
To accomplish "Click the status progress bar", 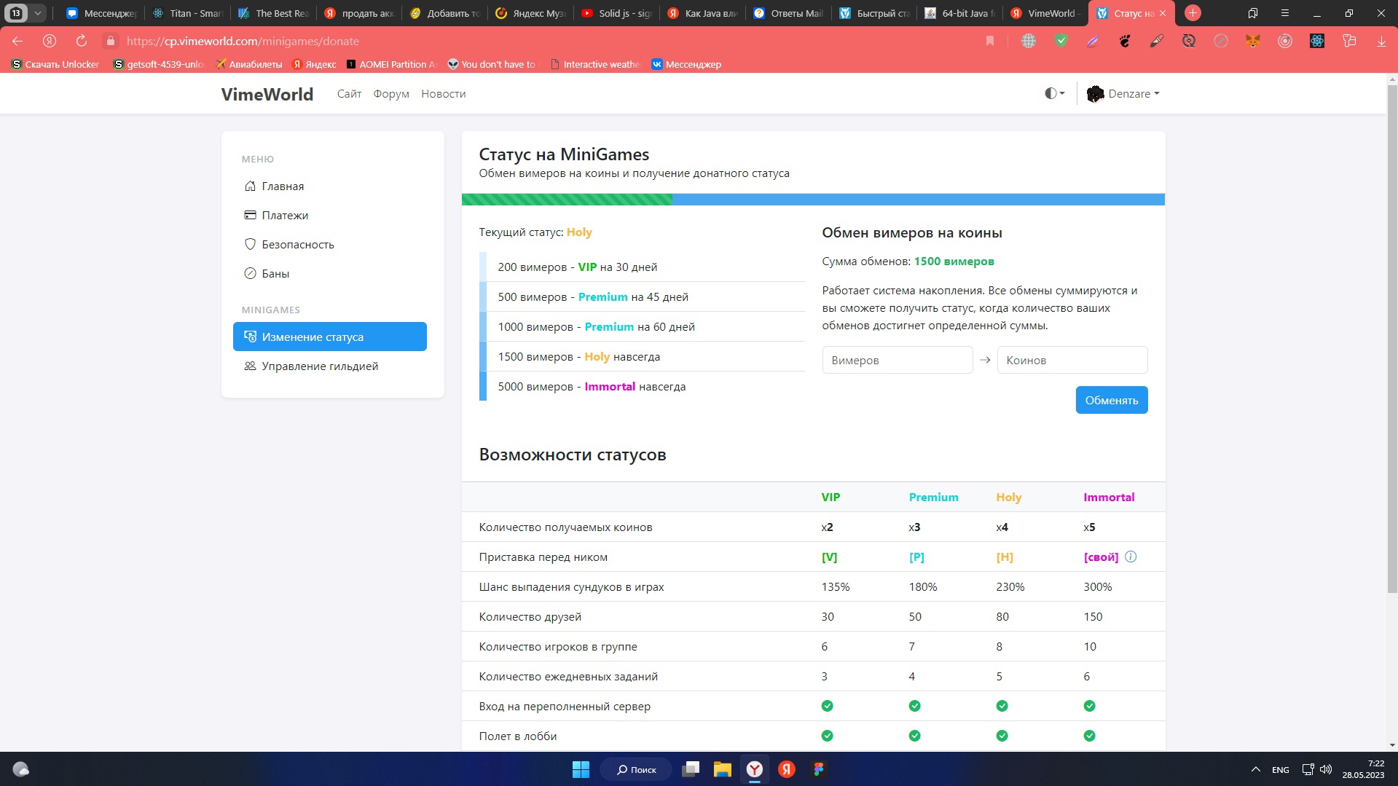I will 813,200.
